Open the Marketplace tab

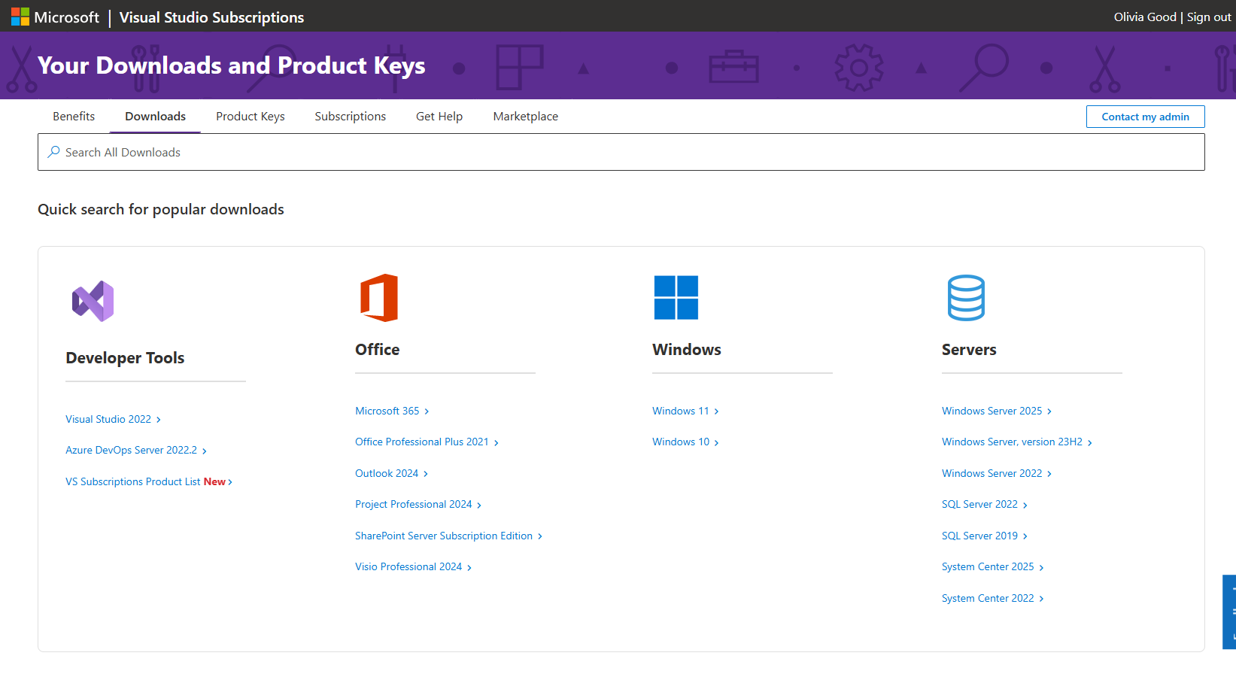(526, 117)
